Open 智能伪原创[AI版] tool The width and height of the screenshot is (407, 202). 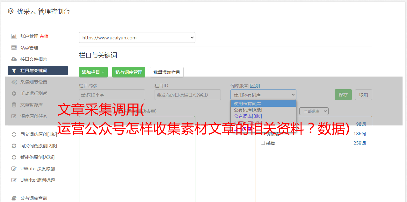click(x=38, y=157)
